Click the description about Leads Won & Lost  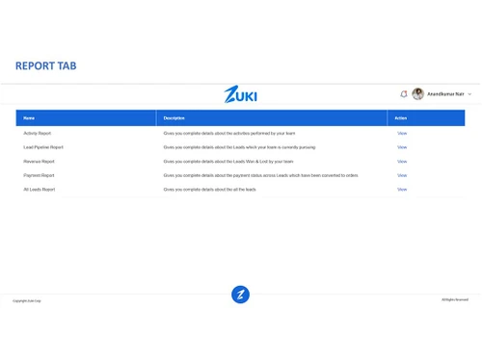point(228,162)
